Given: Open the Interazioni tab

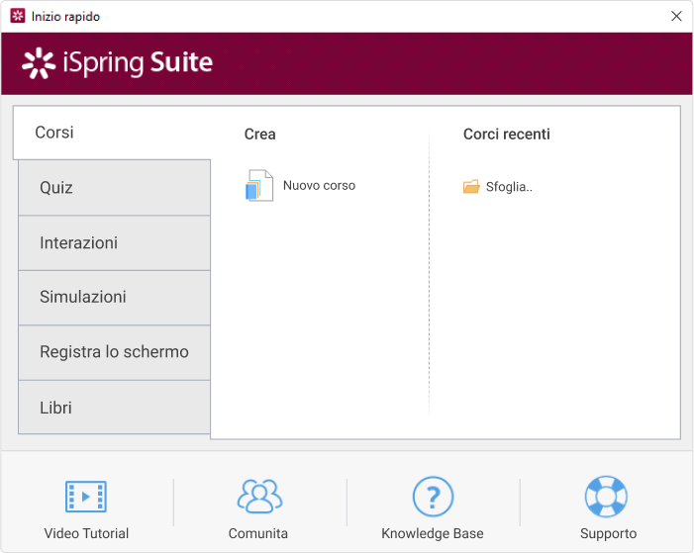Looking at the screenshot, I should pos(114,243).
